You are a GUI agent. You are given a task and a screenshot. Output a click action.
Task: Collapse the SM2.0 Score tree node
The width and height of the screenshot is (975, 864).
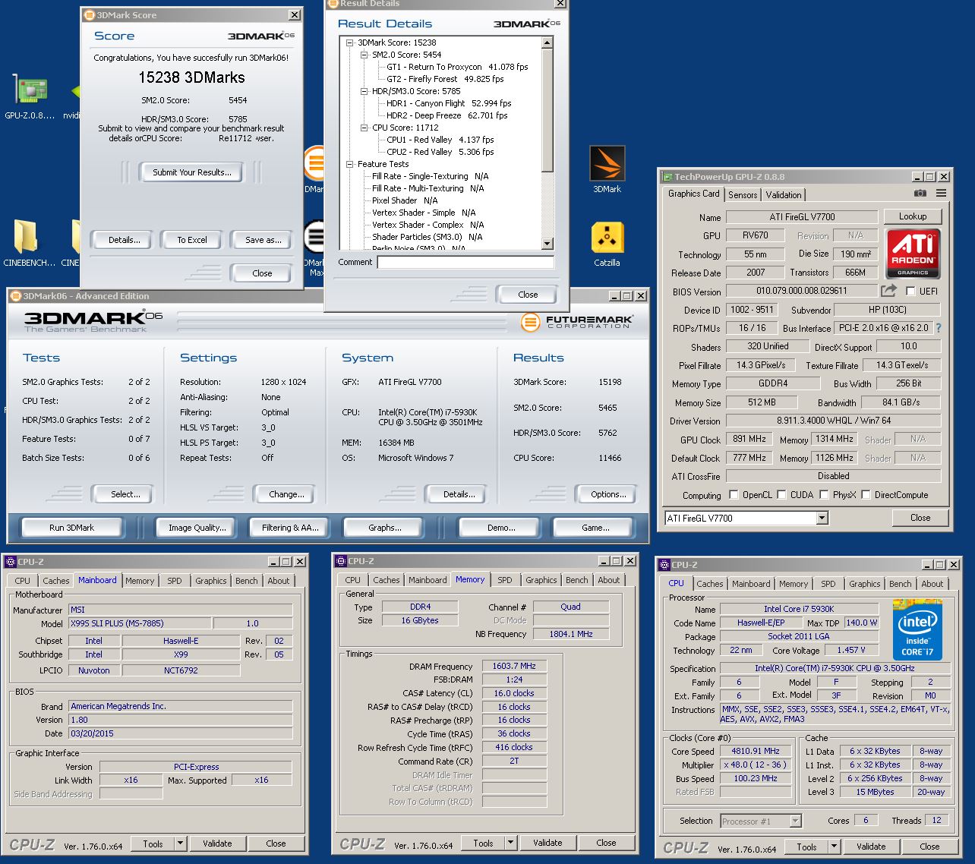(364, 55)
